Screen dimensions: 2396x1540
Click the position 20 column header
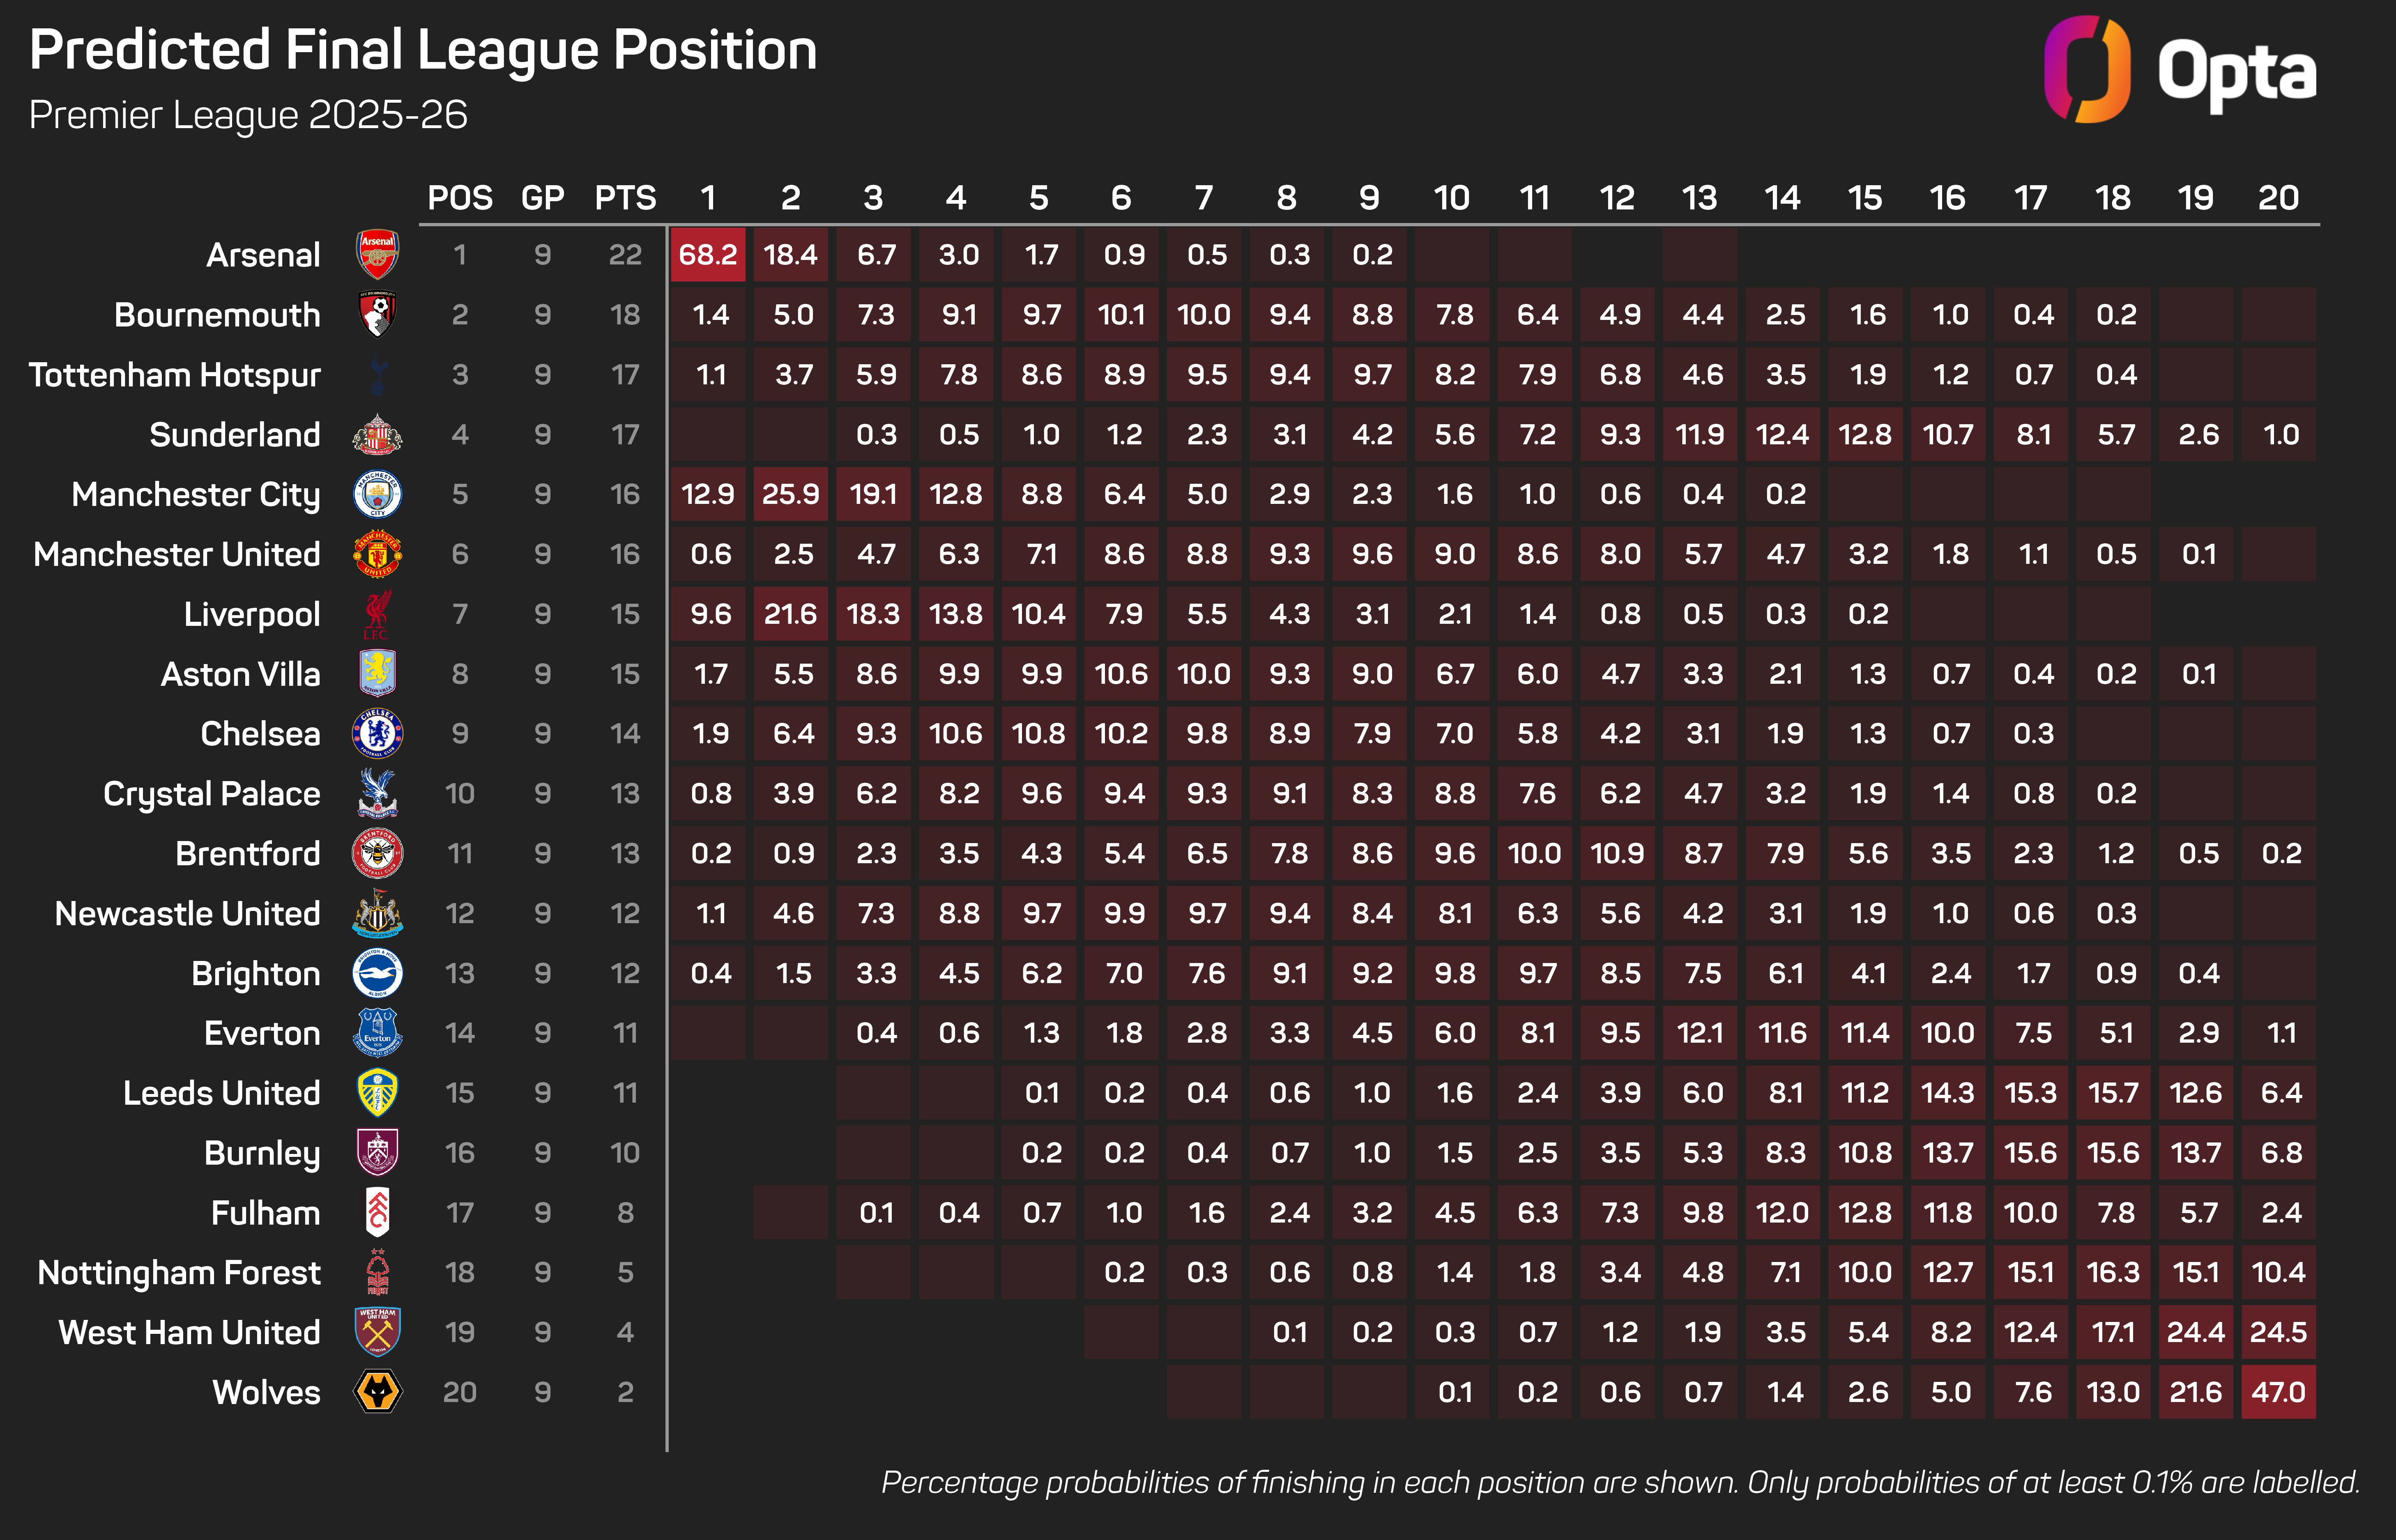click(x=2278, y=198)
